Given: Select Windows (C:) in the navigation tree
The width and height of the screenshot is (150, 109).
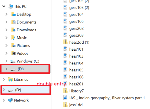Looking at the screenshot, I should pyautogui.click(x=28, y=61).
